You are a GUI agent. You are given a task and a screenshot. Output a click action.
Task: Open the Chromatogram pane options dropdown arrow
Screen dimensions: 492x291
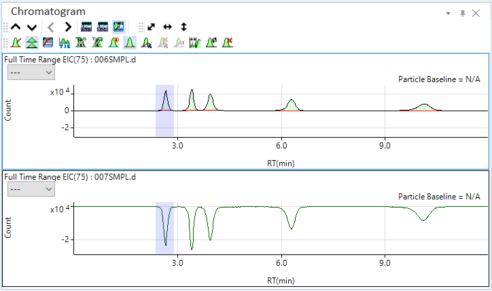(x=448, y=14)
